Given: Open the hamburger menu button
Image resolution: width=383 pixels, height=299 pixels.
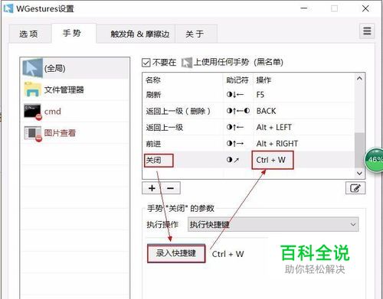Looking at the screenshot, I should click(x=367, y=31).
